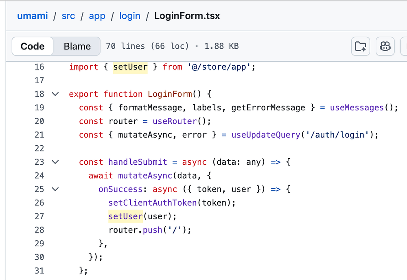The image size is (407, 280).
Task: Collapse the onSuccess block at line 25
Action: point(55,189)
